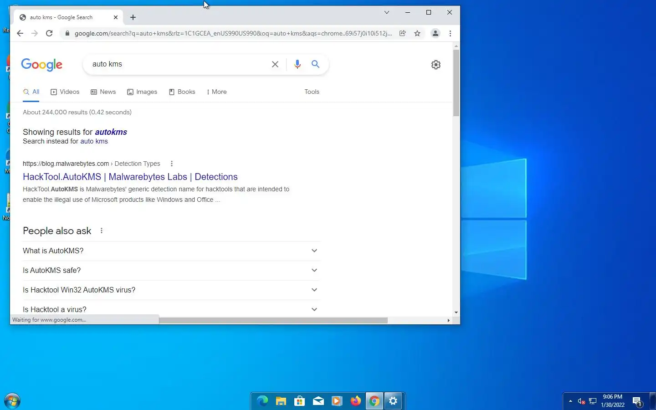656x410 pixels.
Task: Reload the Google search page
Action: point(49,33)
